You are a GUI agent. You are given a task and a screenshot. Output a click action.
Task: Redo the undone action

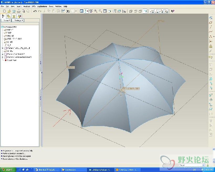pyautogui.click(x=40, y=11)
